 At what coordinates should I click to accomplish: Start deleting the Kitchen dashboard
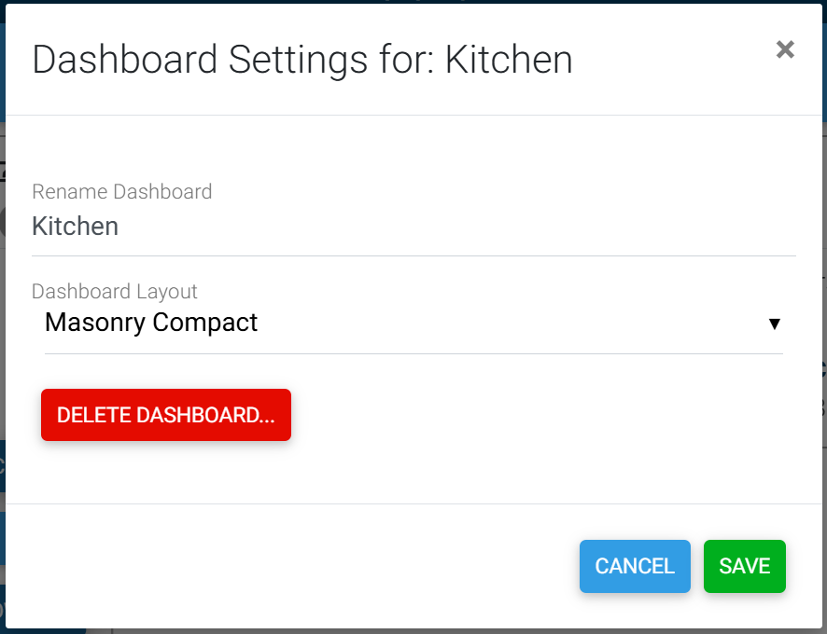point(166,415)
